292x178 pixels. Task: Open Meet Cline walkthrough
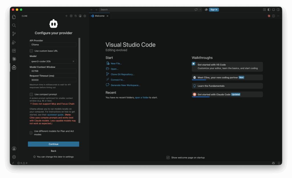227,77
